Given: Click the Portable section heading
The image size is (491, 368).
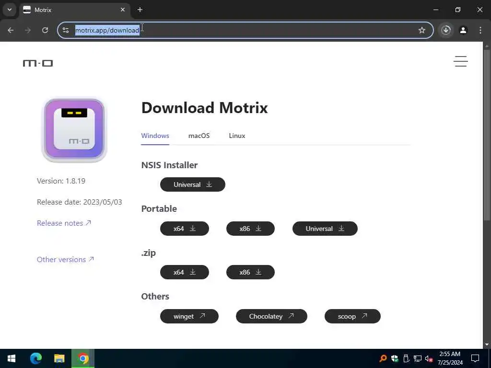Looking at the screenshot, I should coord(159,209).
